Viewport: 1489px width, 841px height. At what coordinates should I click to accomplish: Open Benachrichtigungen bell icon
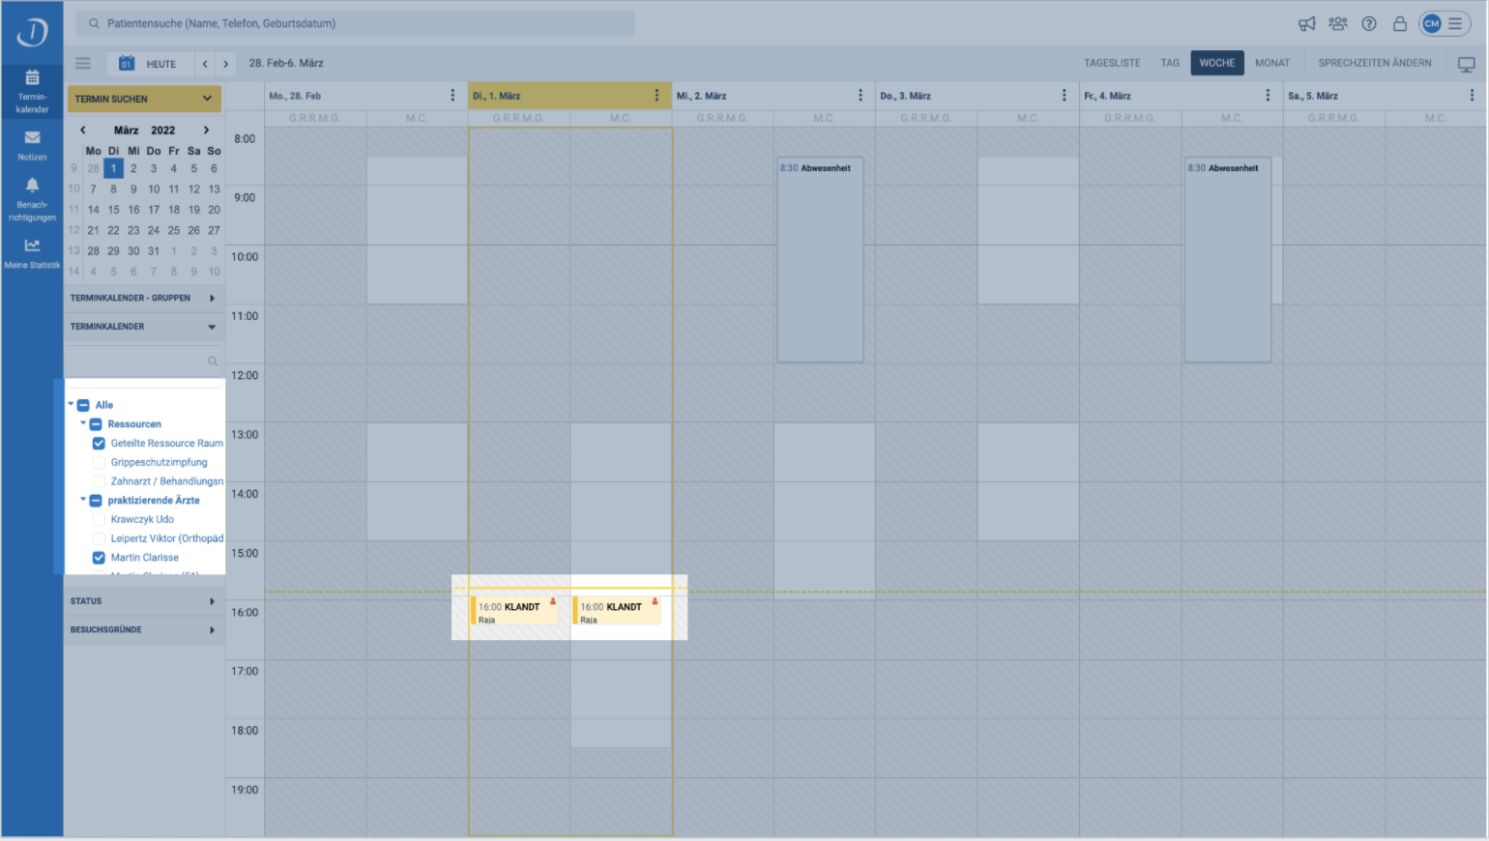pyautogui.click(x=32, y=185)
